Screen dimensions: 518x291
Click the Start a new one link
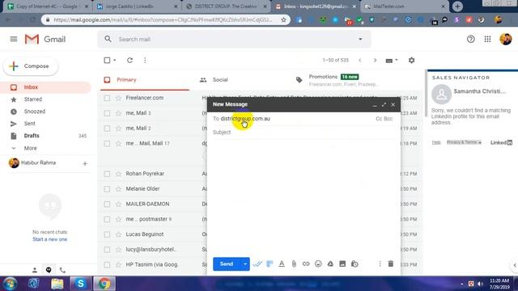tap(50, 239)
